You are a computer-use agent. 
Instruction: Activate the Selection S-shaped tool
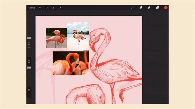[x=54, y=8]
